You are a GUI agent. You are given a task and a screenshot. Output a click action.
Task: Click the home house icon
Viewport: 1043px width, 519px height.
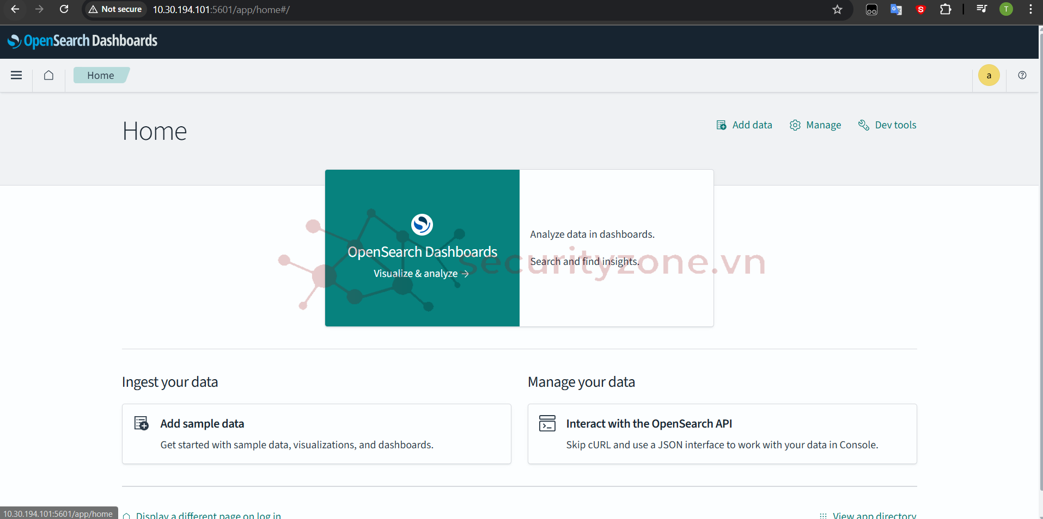point(48,75)
